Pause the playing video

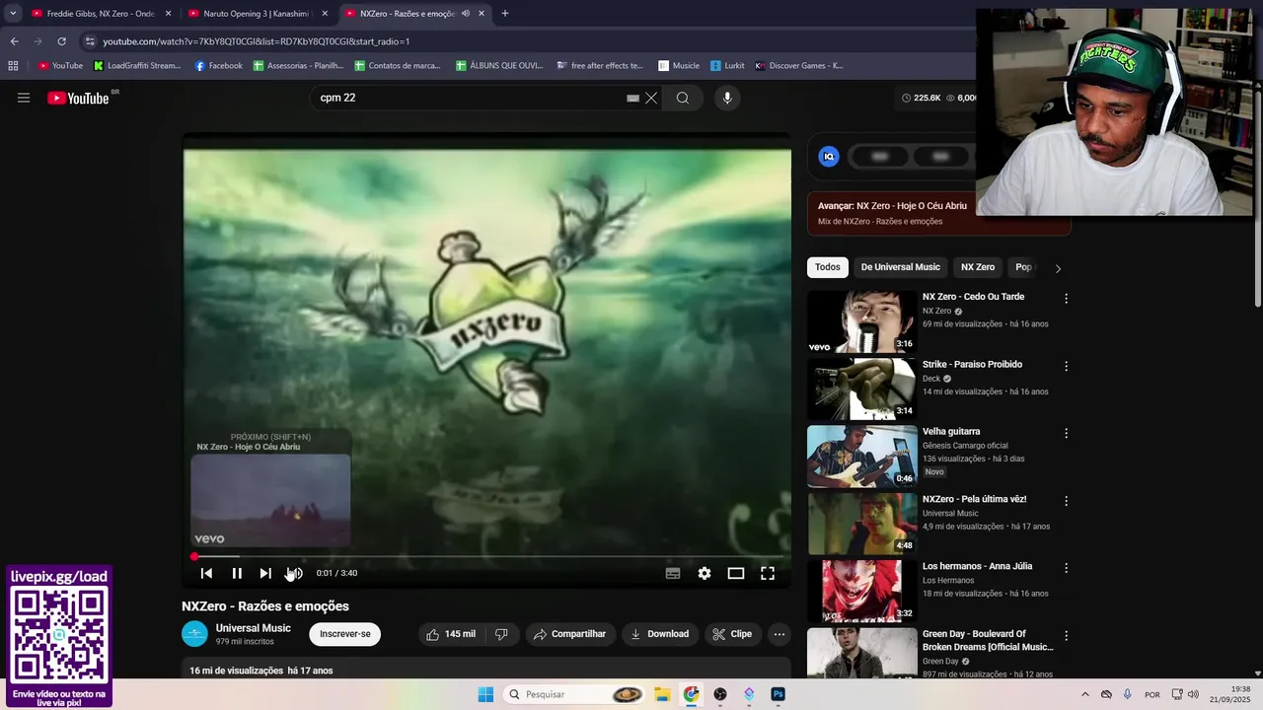pos(237,573)
